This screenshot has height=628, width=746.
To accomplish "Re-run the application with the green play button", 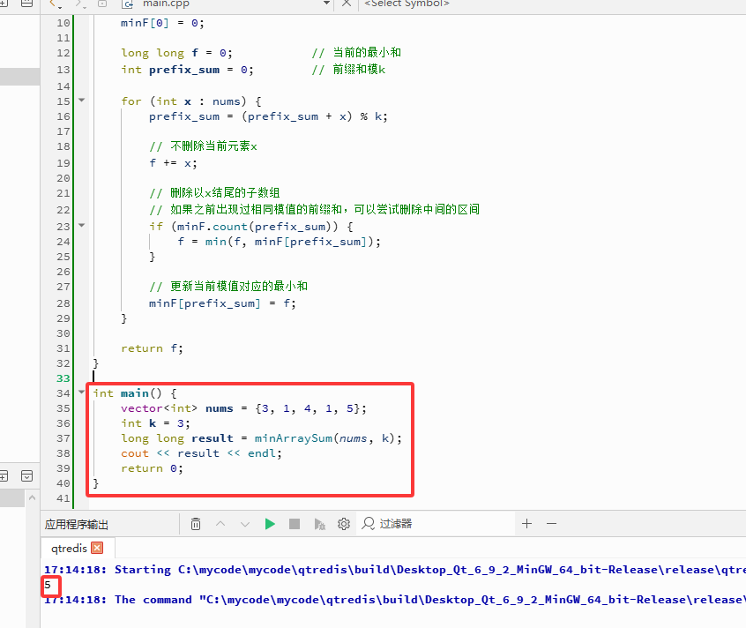I will coord(270,524).
